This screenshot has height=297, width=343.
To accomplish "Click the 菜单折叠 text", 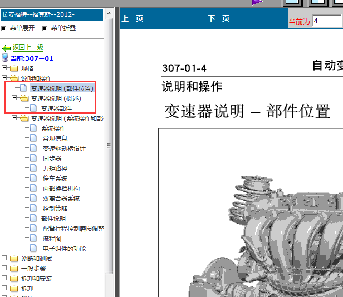I will [63, 28].
